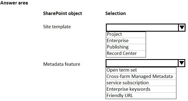Click the SharePoint object column header
The width and height of the screenshot is (188, 101).
(62, 14)
